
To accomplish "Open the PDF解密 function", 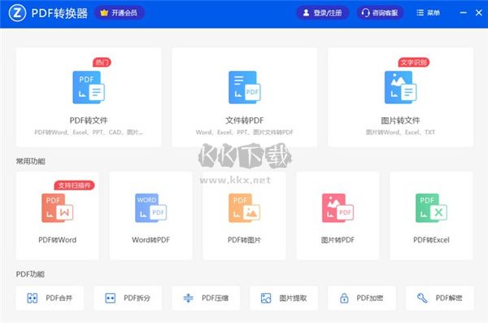I will pos(440,298).
